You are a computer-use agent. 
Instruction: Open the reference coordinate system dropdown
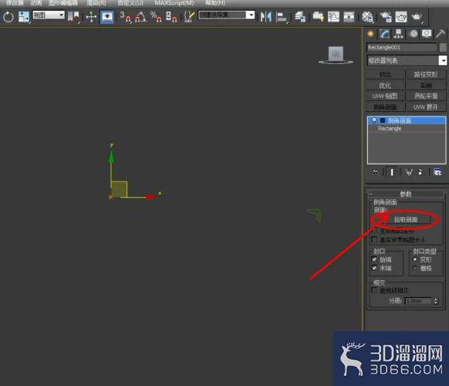pyautogui.click(x=49, y=15)
